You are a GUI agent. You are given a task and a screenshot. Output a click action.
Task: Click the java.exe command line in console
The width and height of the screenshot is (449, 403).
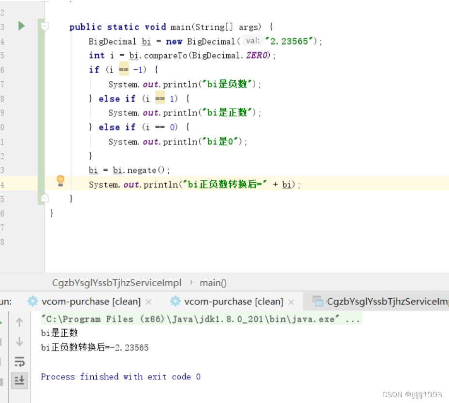point(202,319)
